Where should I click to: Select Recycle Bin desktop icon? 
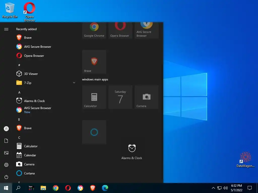[10, 10]
